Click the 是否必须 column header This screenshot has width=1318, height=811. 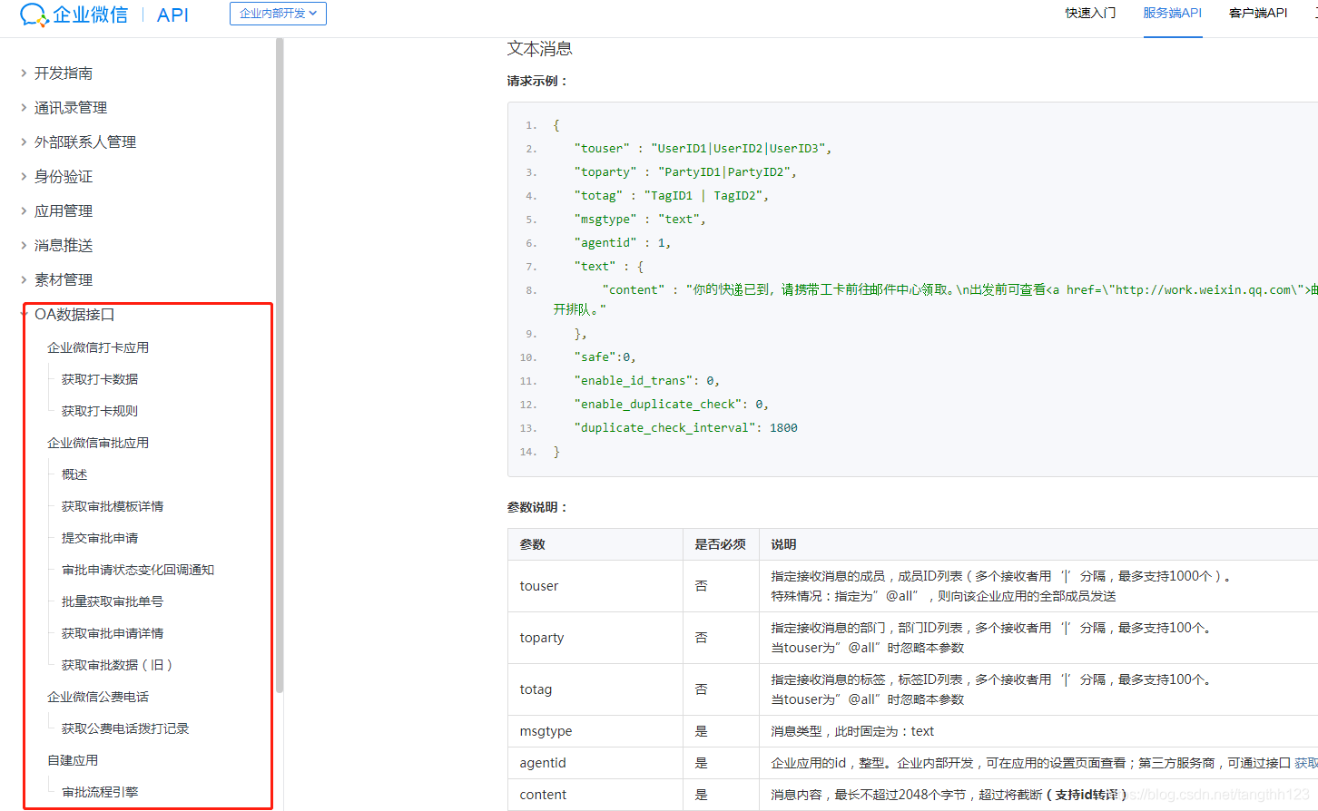[721, 544]
